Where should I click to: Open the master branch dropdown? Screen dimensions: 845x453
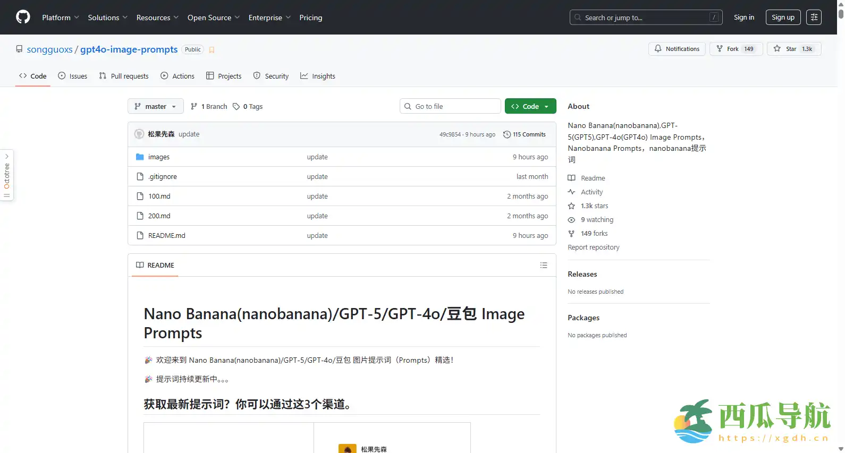click(155, 107)
